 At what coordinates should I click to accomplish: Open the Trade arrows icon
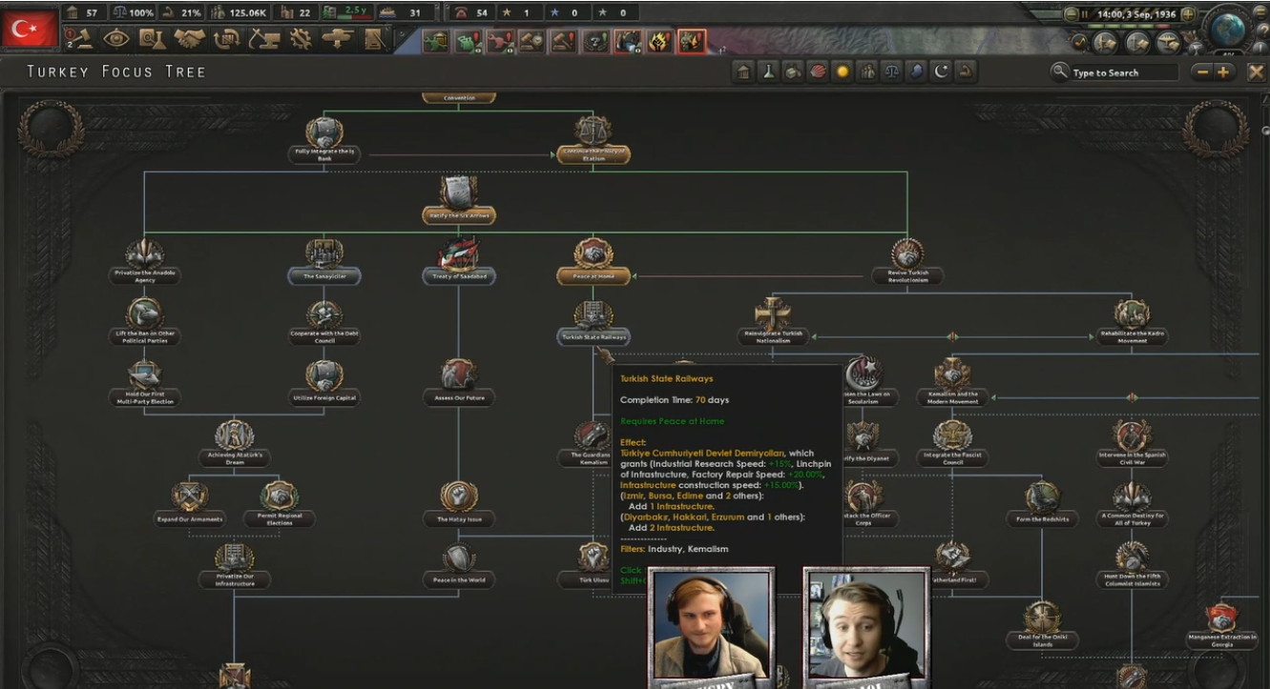tap(227, 38)
